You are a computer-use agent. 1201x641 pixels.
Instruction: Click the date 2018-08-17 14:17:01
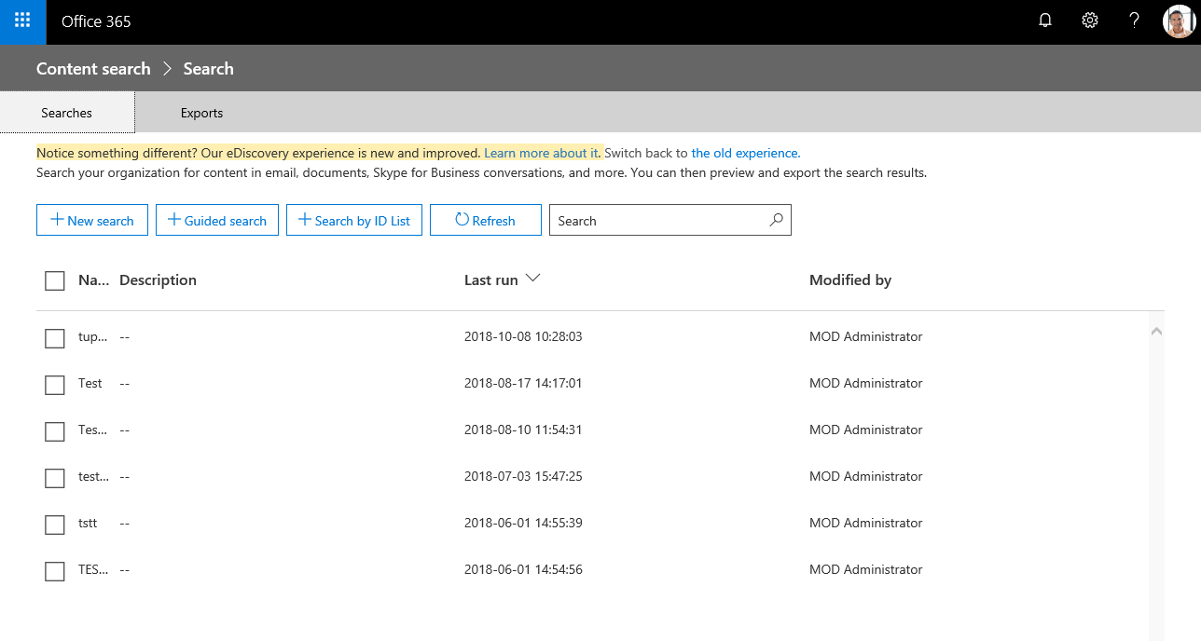click(x=523, y=383)
